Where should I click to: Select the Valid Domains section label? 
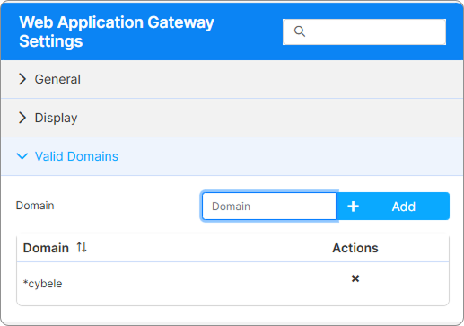click(x=76, y=156)
